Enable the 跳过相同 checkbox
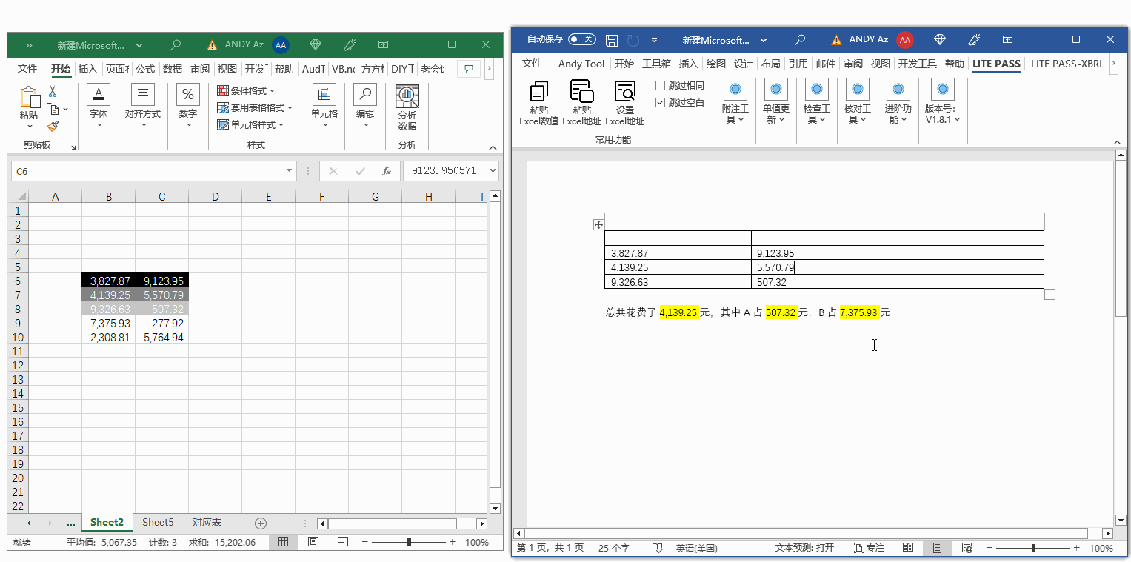1131x562 pixels. (661, 86)
